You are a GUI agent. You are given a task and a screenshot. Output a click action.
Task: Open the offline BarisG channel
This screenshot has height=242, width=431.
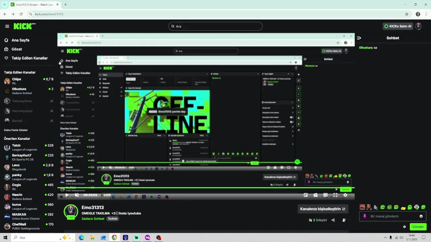point(29,121)
